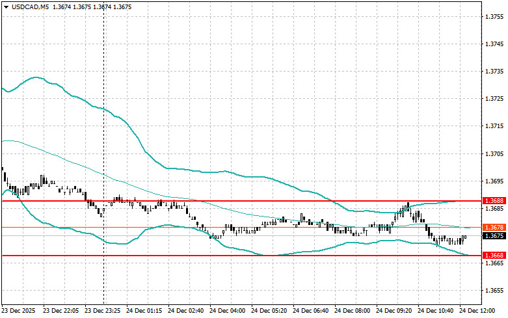Screen dimensions: 508x318
Task: Click the 24 Dec 04:00 time label
Action: [x=228, y=311]
